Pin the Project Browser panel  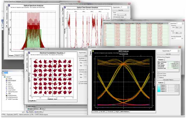coord(22,71)
